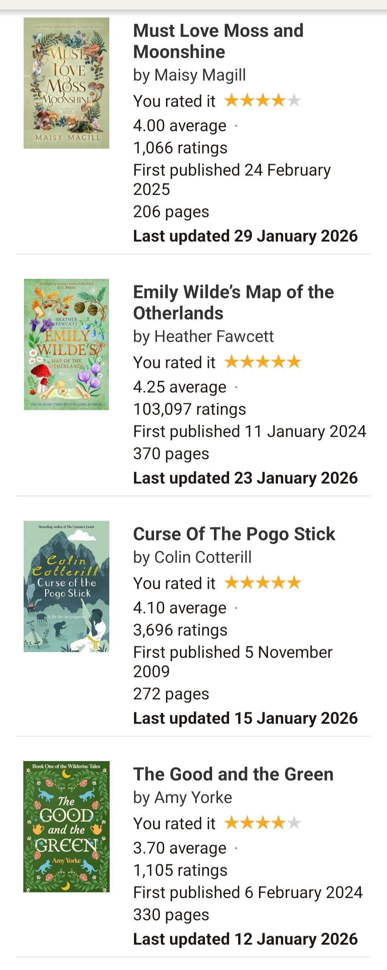Open The Good and the Green title
Viewport: 387px width, 970px height.
233,774
